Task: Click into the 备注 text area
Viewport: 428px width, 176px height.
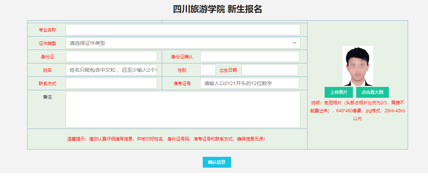Action: click(183, 109)
